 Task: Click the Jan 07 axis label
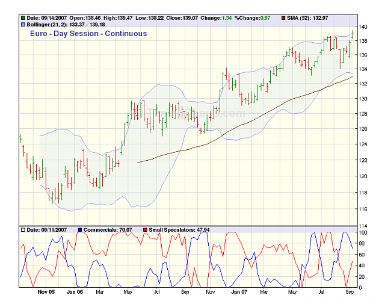click(239, 292)
